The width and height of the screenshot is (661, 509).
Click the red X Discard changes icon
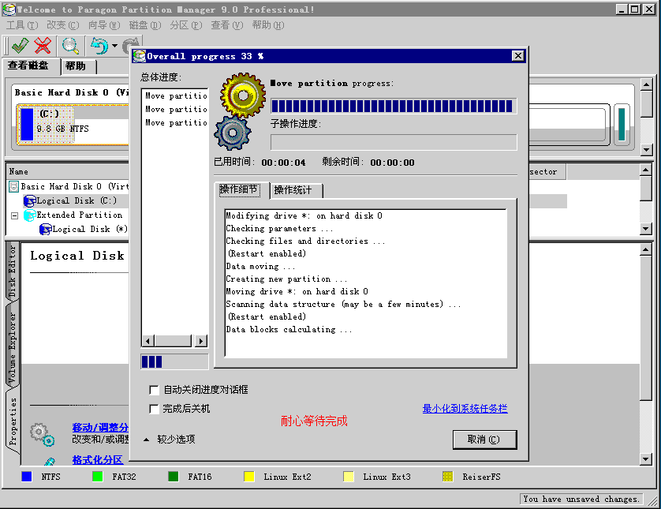[x=43, y=45]
